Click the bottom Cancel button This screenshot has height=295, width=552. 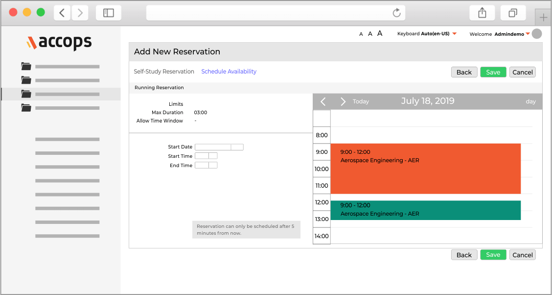pos(522,255)
